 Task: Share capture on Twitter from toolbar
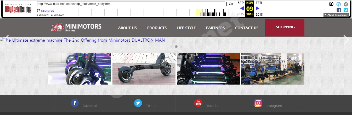346,10
